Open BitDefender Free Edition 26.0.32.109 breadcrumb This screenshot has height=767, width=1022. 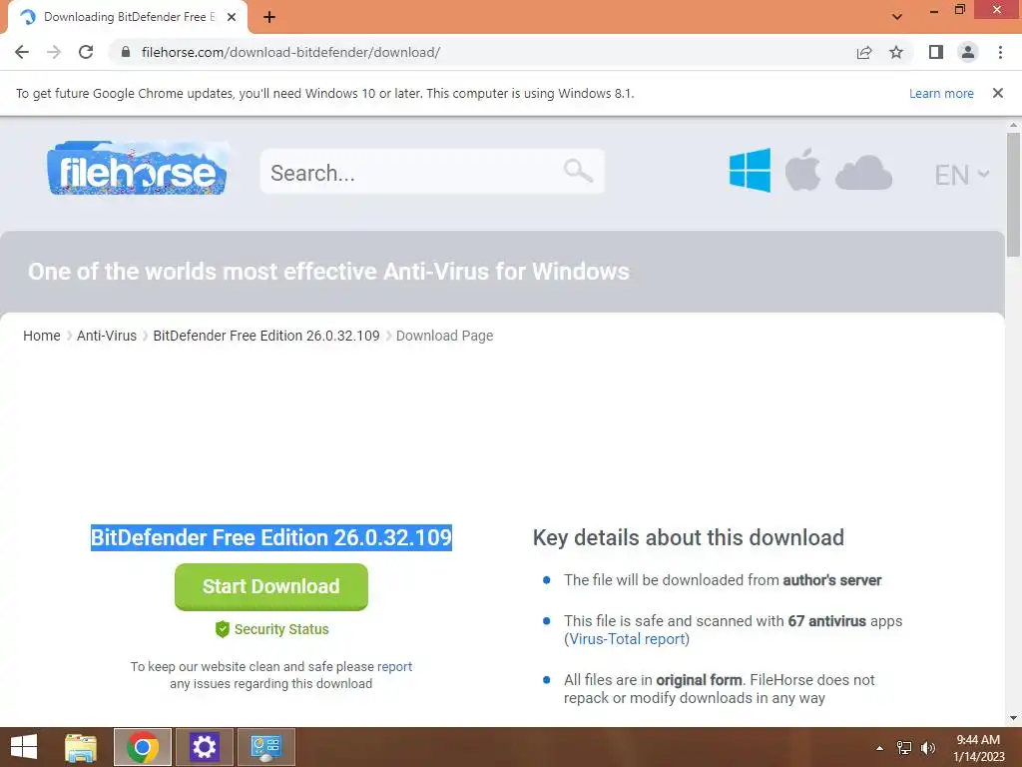(265, 336)
